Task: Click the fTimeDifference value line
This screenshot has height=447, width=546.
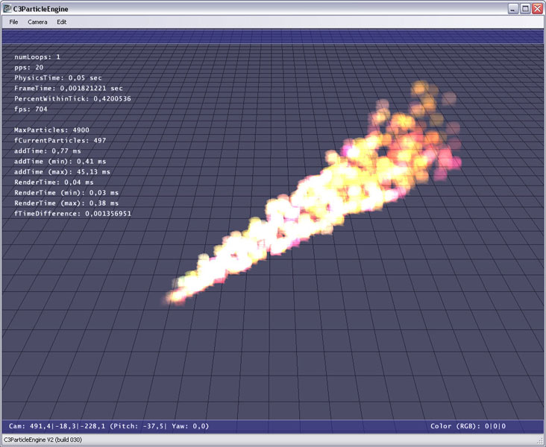Action: point(72,213)
